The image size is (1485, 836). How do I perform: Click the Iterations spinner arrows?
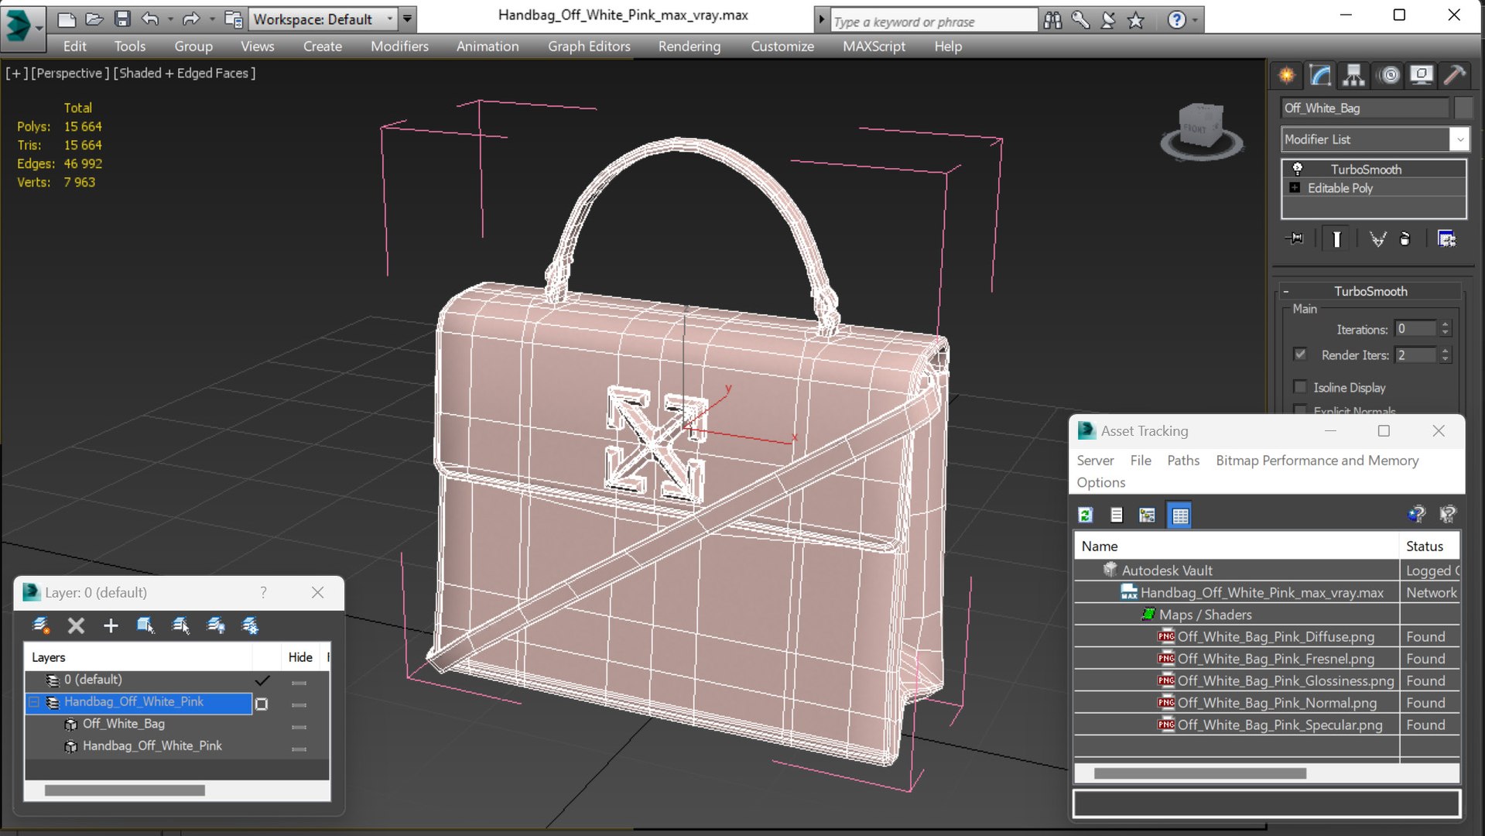click(x=1445, y=329)
